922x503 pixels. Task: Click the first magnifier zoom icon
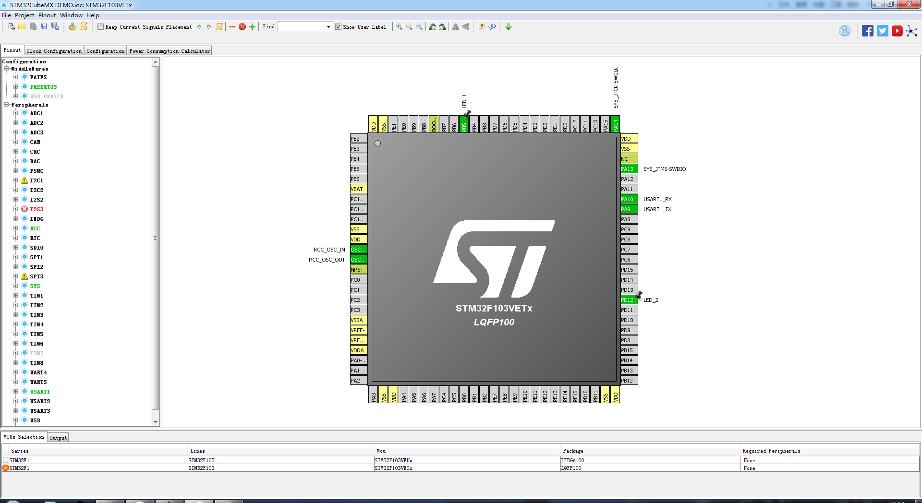[x=399, y=27]
